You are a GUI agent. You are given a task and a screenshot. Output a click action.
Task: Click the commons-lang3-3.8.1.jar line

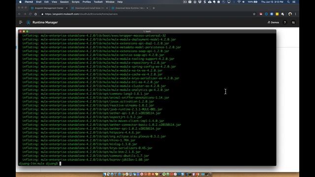(86, 94)
